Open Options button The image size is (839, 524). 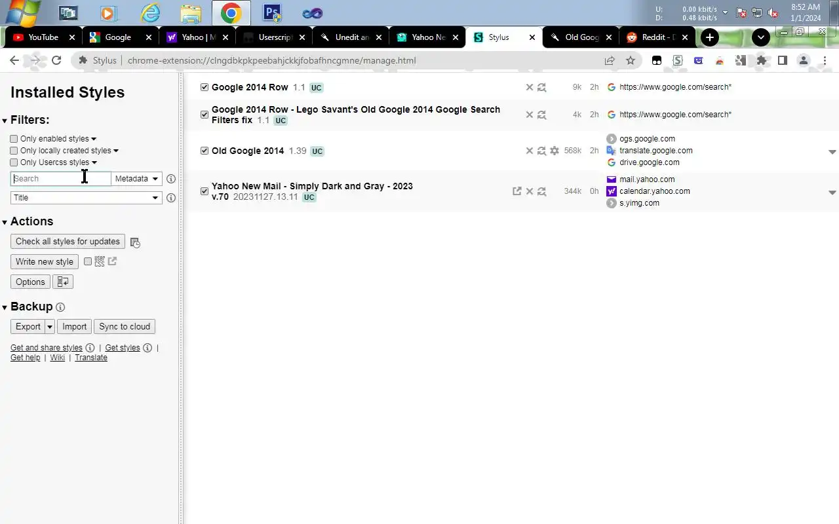tap(30, 282)
